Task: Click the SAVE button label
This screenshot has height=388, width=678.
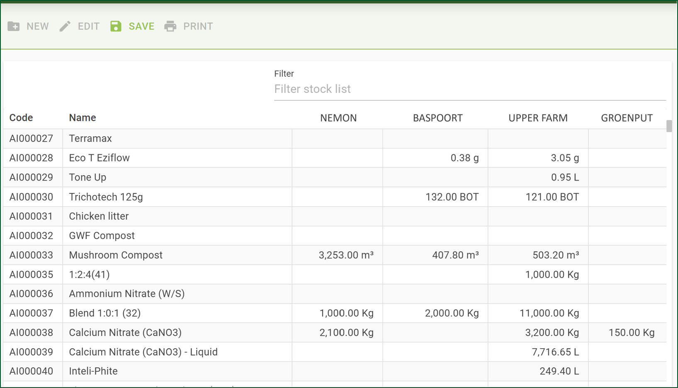Action: pos(141,26)
